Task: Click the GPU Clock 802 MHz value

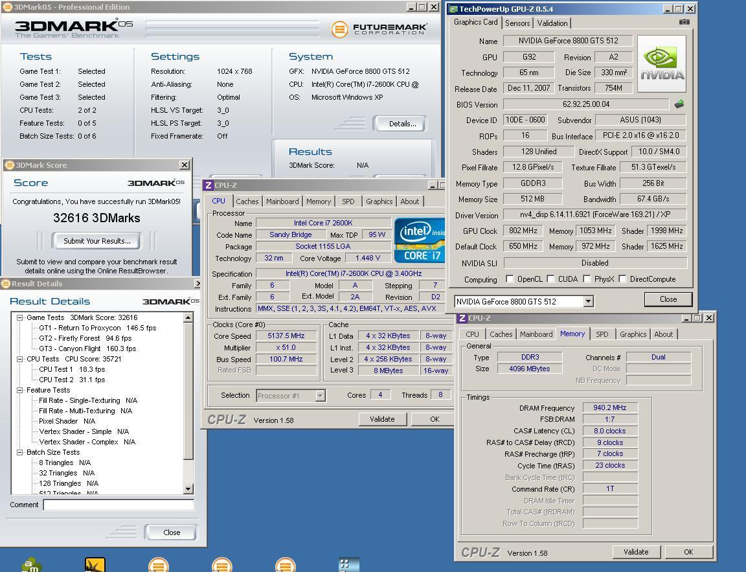Action: click(523, 231)
